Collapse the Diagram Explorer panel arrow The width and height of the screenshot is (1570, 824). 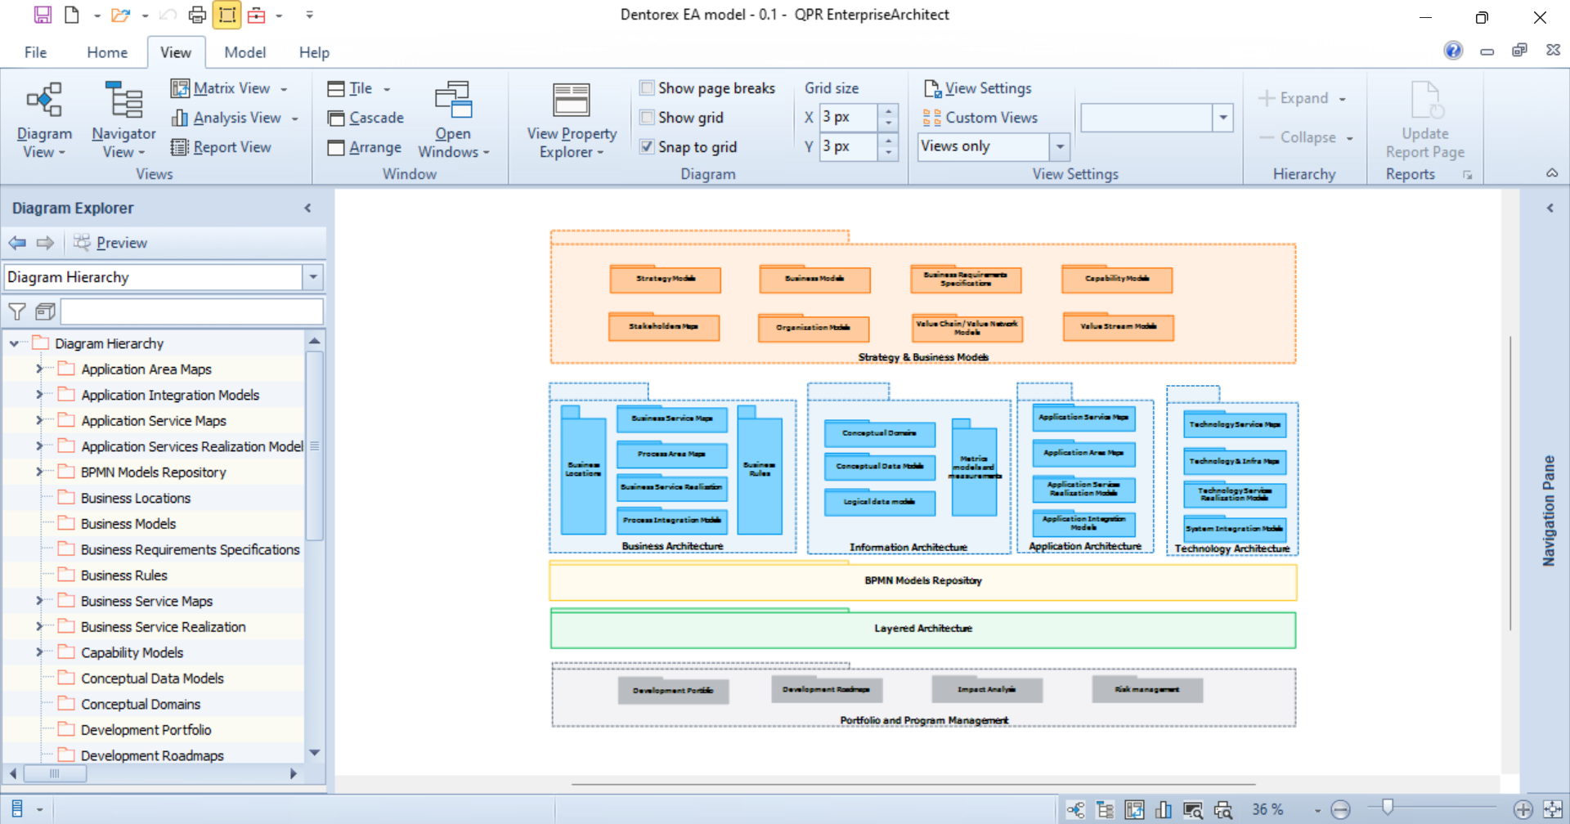[x=308, y=208]
